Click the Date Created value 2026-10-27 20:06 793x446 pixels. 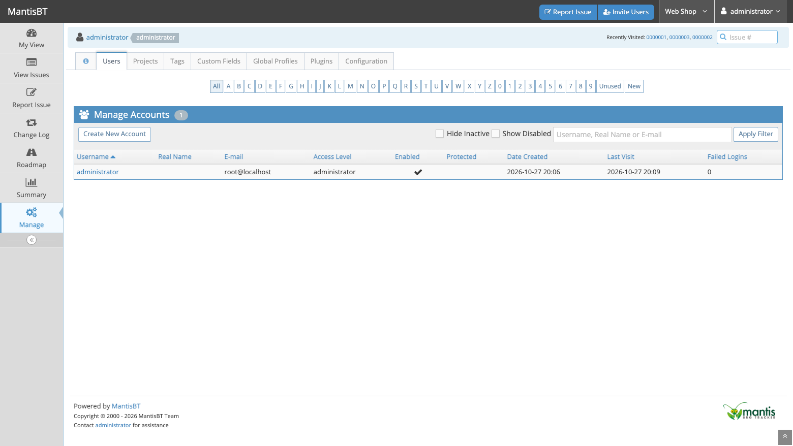533,172
